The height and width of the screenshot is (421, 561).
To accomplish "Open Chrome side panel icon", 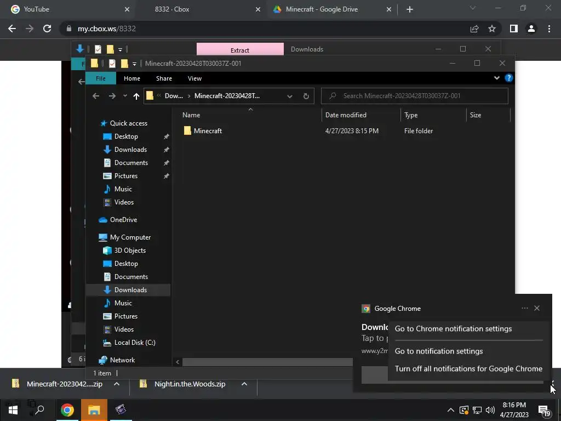I will [x=514, y=29].
